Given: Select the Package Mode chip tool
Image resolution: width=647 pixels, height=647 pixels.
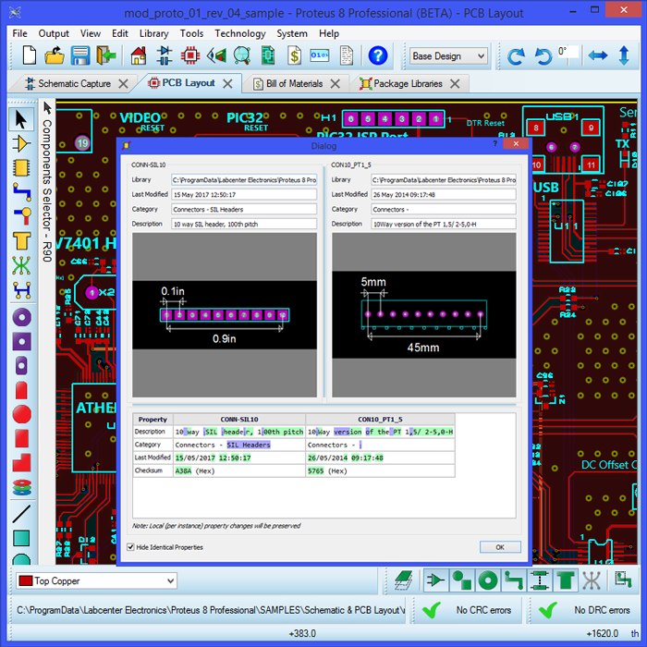Looking at the screenshot, I should 21,168.
